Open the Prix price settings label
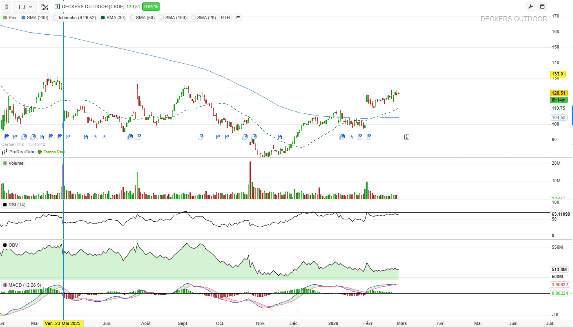The height and width of the screenshot is (327, 573). [10, 18]
